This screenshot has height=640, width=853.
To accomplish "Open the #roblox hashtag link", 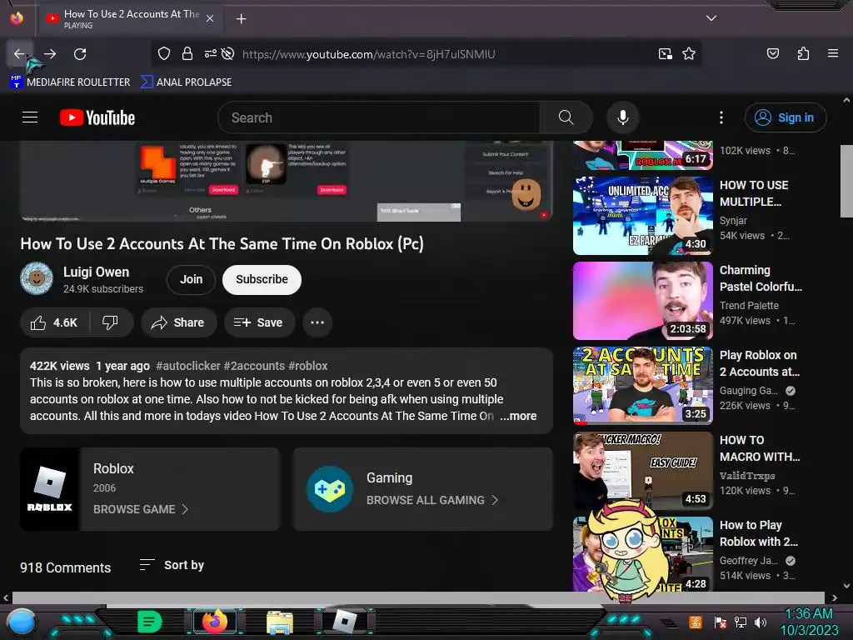I will (x=308, y=366).
